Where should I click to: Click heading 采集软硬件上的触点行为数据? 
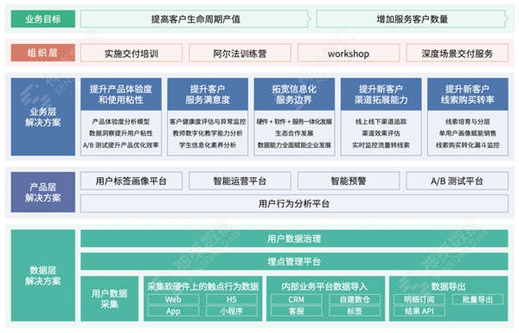[203, 286]
